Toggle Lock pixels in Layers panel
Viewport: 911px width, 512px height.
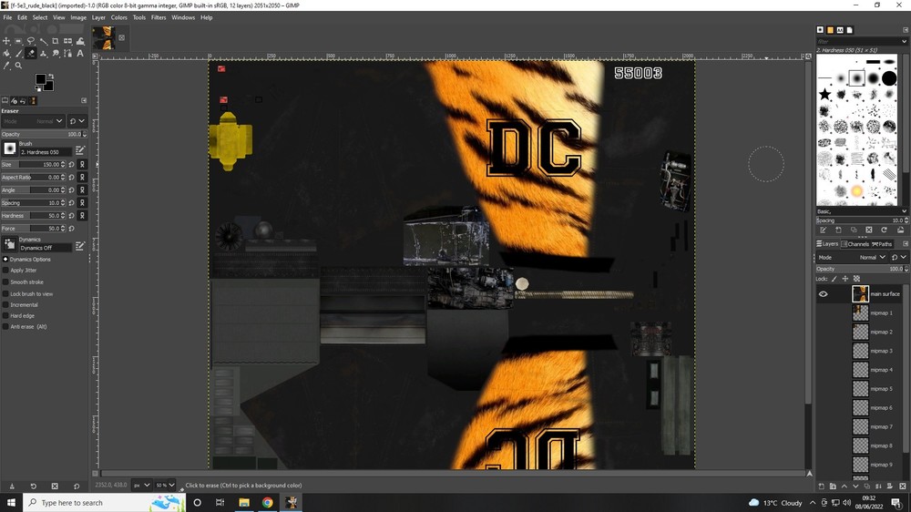tap(834, 279)
